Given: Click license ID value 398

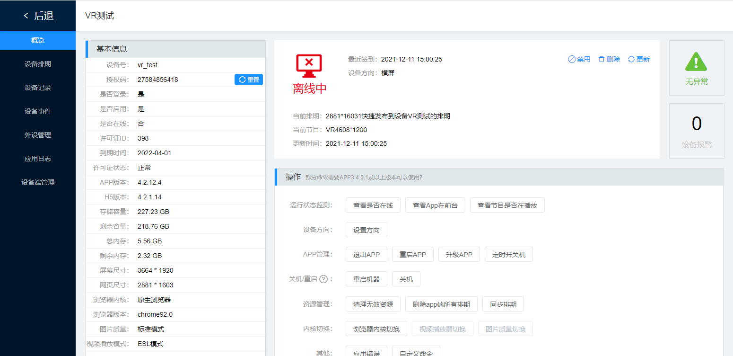Looking at the screenshot, I should point(143,138).
